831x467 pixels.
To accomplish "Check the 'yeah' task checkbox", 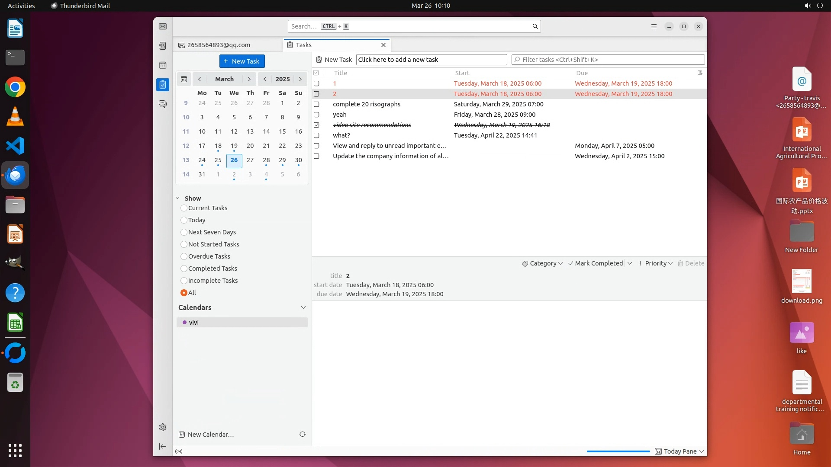I will pyautogui.click(x=316, y=115).
